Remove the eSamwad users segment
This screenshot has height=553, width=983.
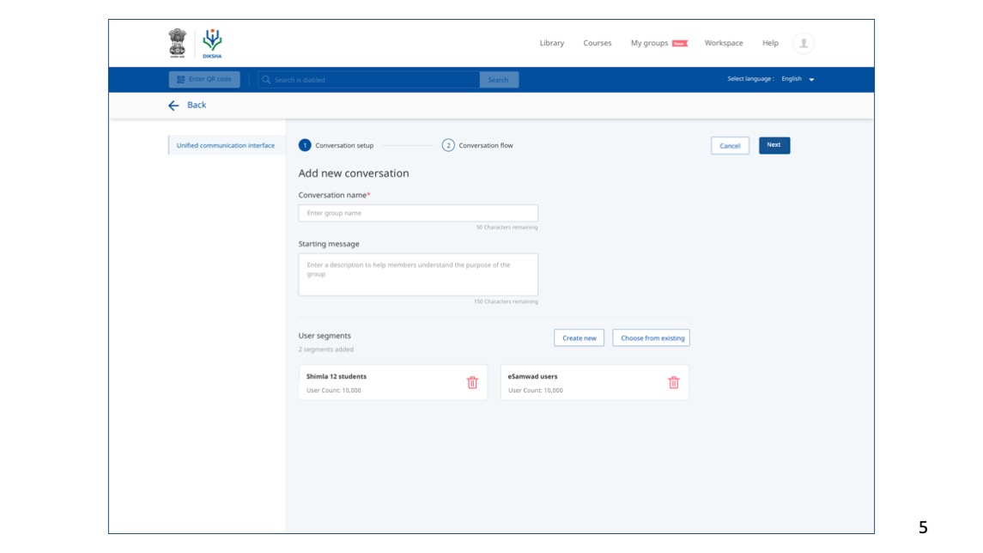coord(671,384)
